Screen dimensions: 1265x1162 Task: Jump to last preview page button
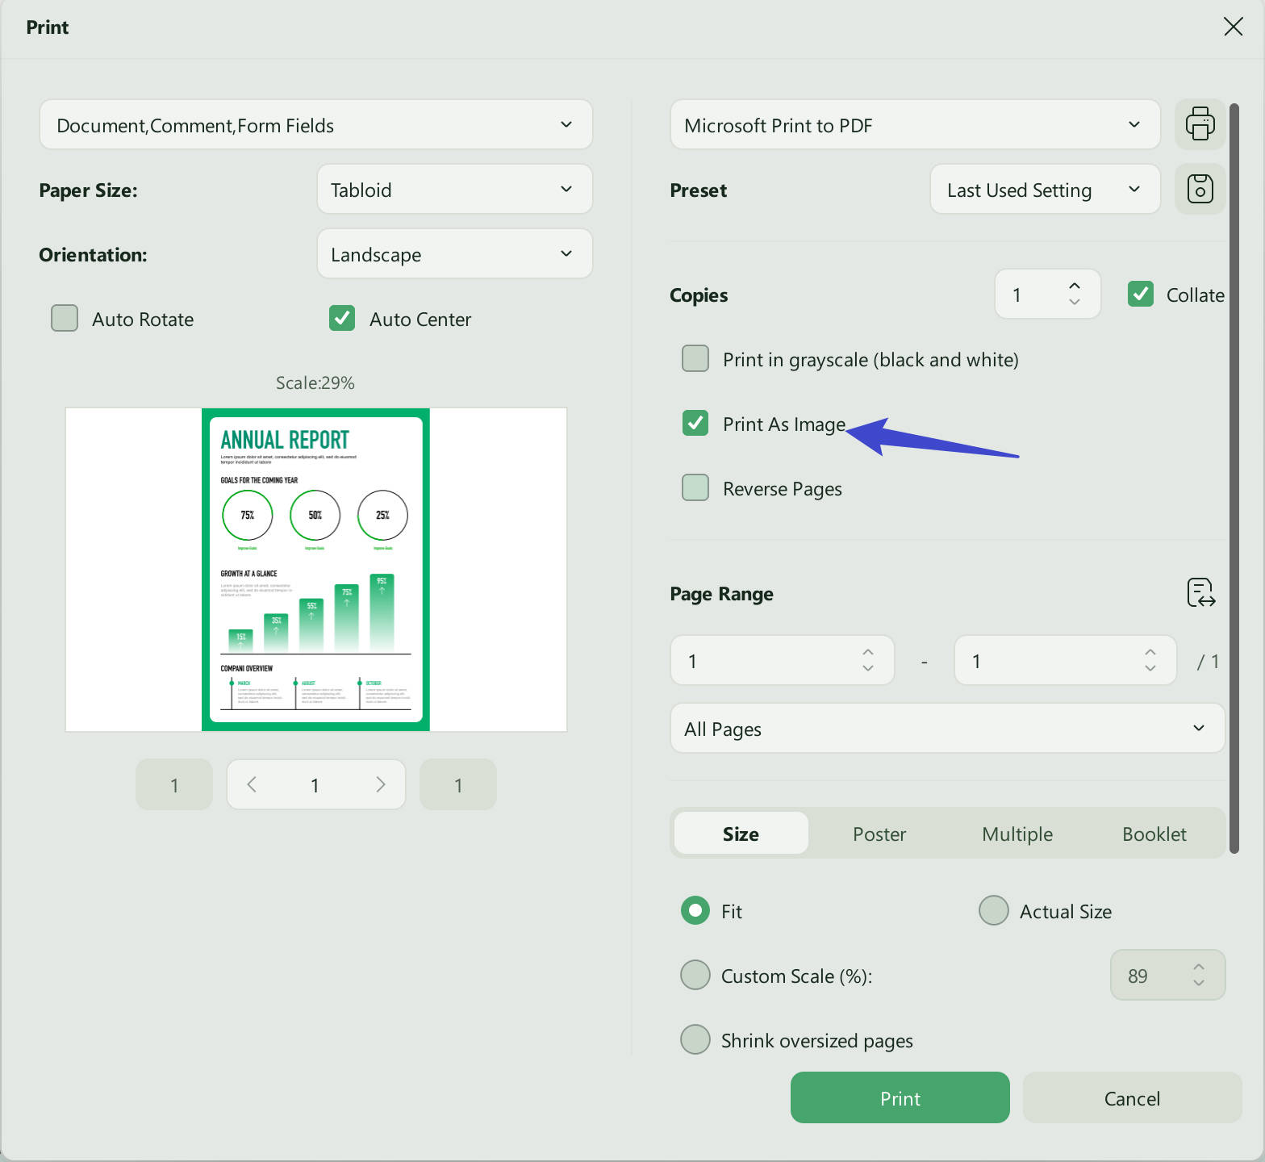tap(458, 784)
